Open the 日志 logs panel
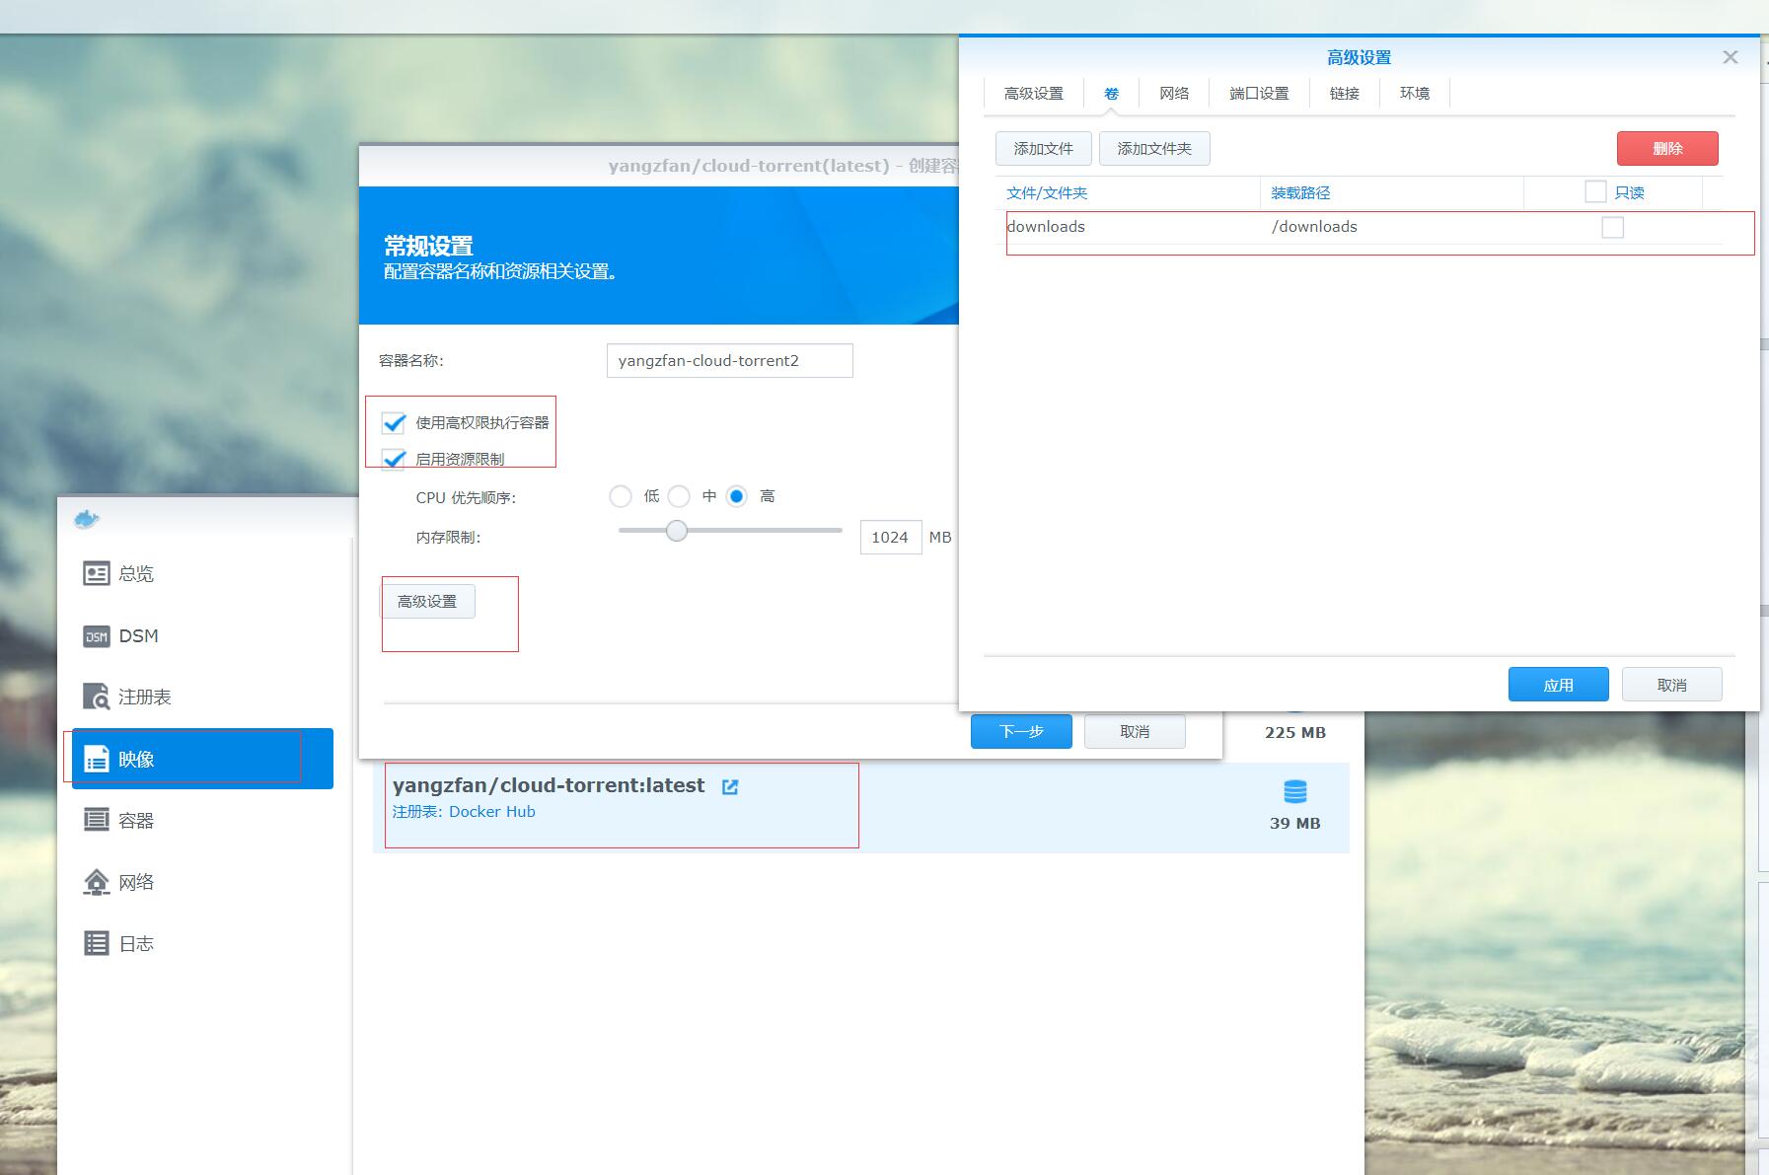Image resolution: width=1769 pixels, height=1175 pixels. [135, 943]
